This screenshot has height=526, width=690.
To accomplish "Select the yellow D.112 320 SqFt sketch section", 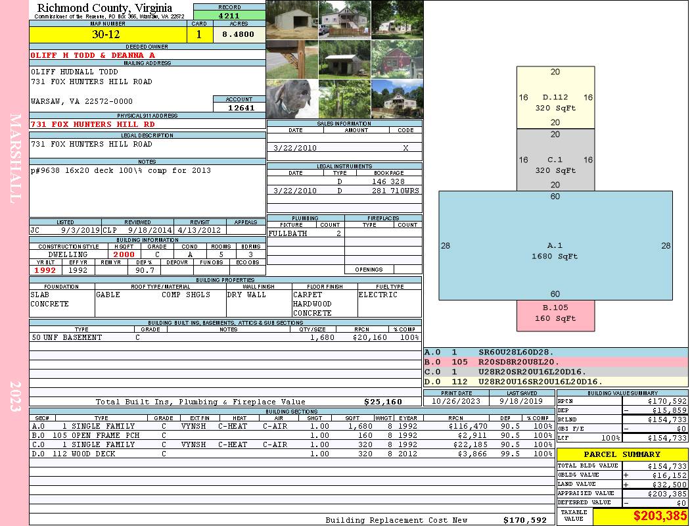I will click(555, 97).
